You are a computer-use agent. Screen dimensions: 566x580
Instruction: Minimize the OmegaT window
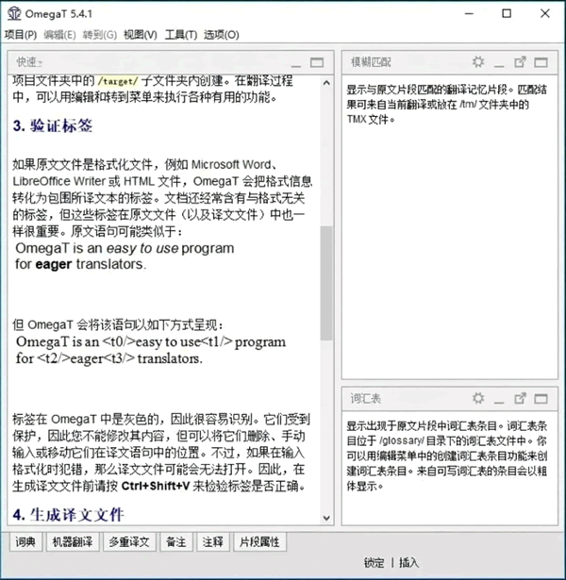tap(469, 14)
